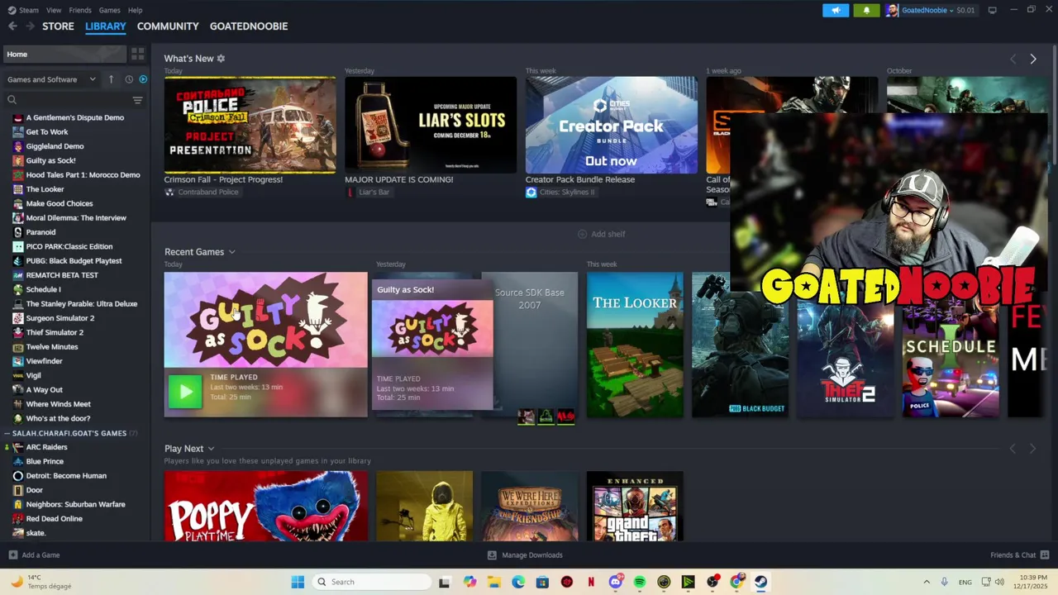Open Steam Big Picture mode icon
Screen dimensions: 1058x595
pos(992,10)
